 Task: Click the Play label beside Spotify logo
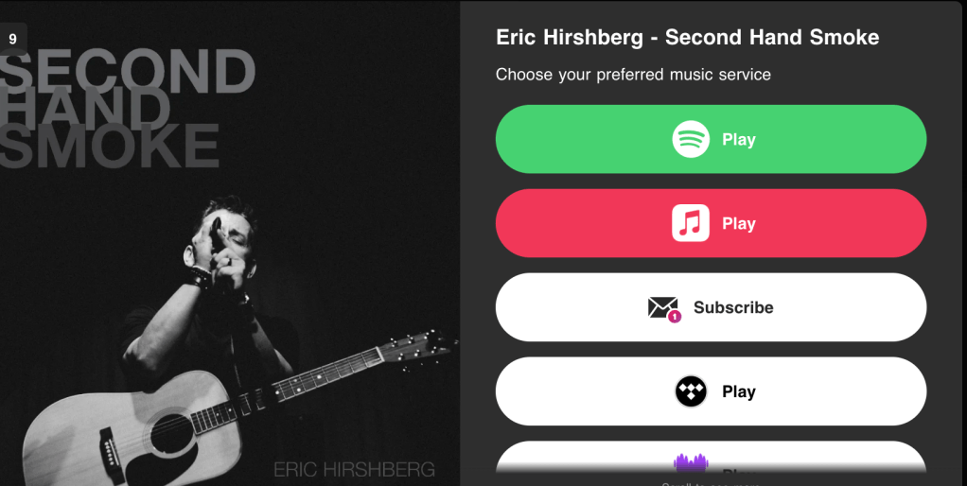point(739,140)
